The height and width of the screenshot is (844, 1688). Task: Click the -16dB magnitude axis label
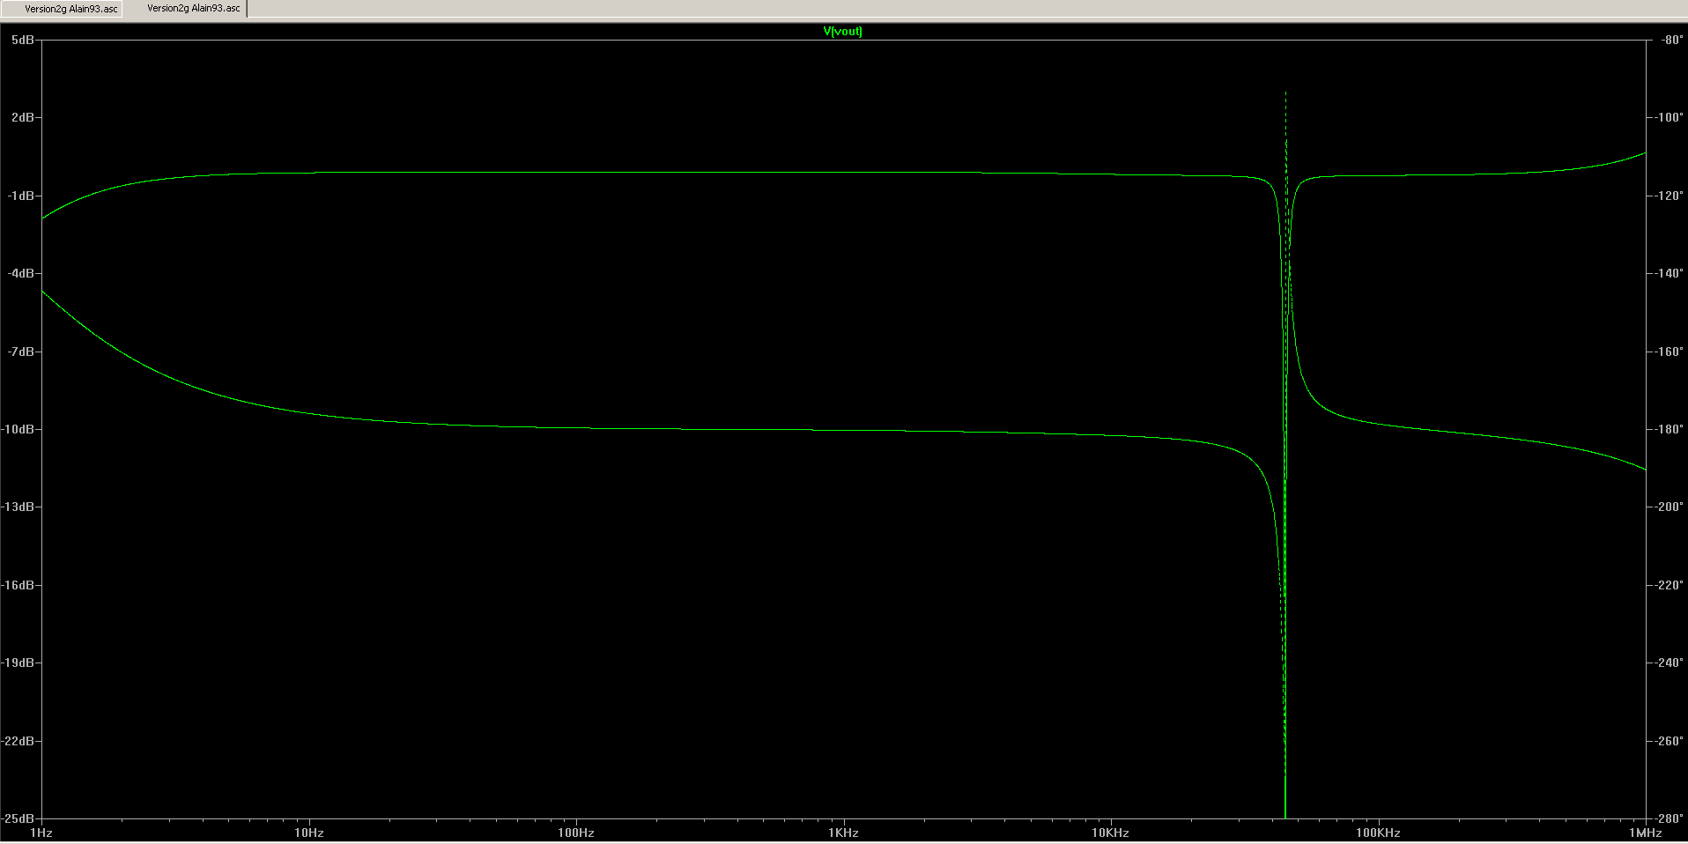tap(19, 585)
